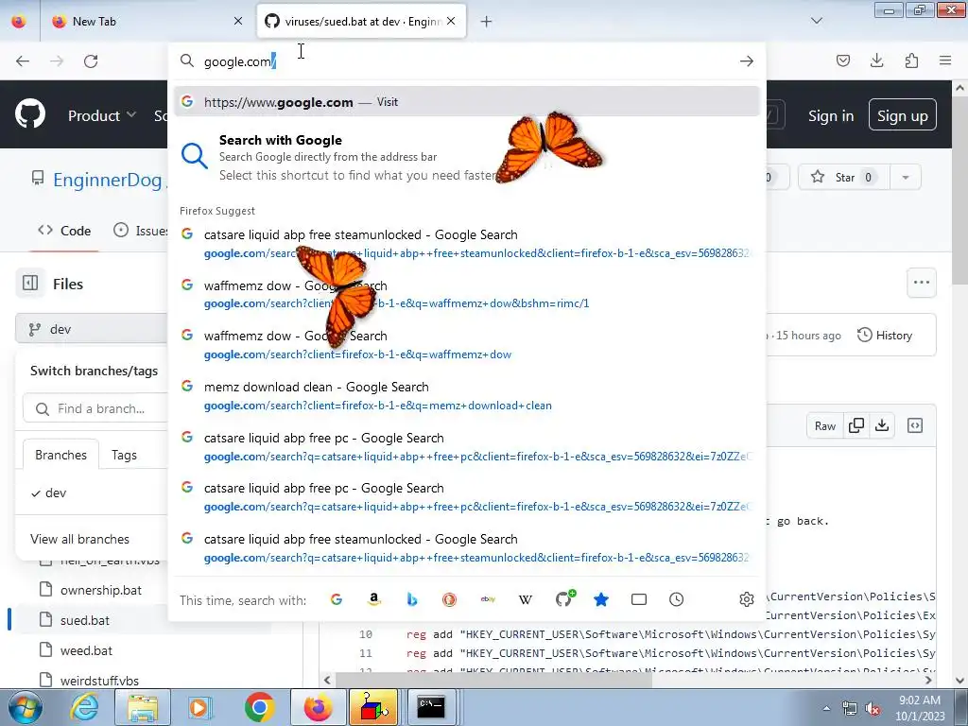Search this time with Amazon icon
968x726 pixels.
(x=374, y=599)
